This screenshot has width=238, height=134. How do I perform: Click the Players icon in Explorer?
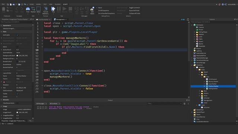click(194, 48)
